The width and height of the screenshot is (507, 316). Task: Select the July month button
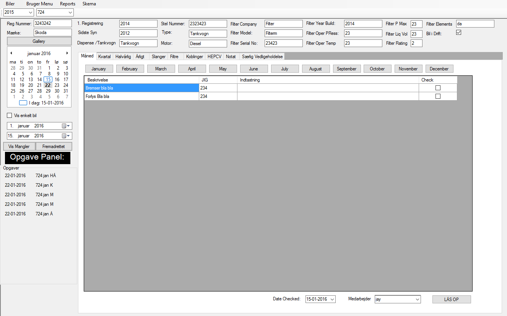(285, 69)
